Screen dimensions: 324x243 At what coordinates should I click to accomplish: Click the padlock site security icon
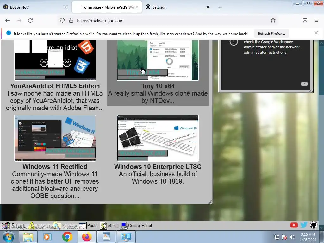[71, 21]
